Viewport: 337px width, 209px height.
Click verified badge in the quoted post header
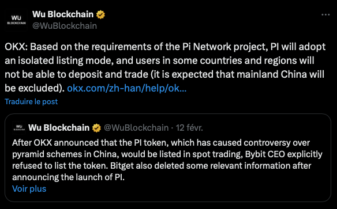96,128
